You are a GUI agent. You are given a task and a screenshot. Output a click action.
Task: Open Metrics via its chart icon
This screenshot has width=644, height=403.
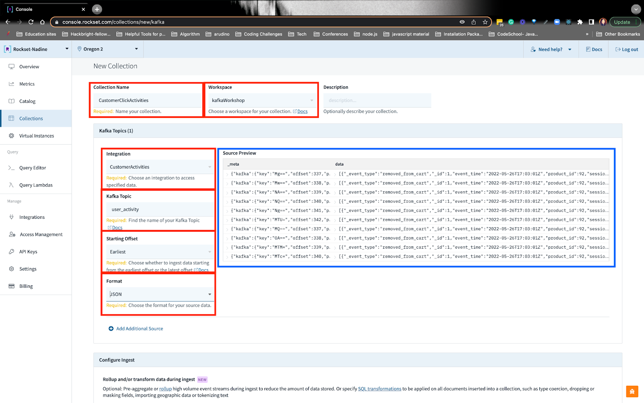11,84
